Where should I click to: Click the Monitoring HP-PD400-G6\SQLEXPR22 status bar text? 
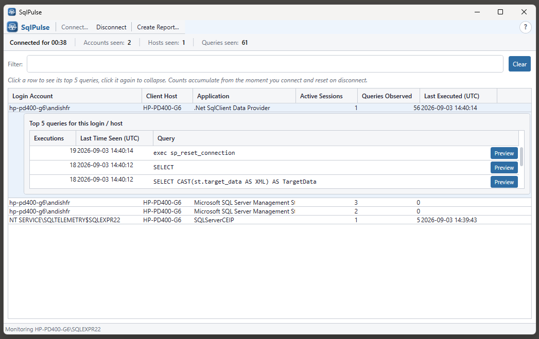click(53, 329)
